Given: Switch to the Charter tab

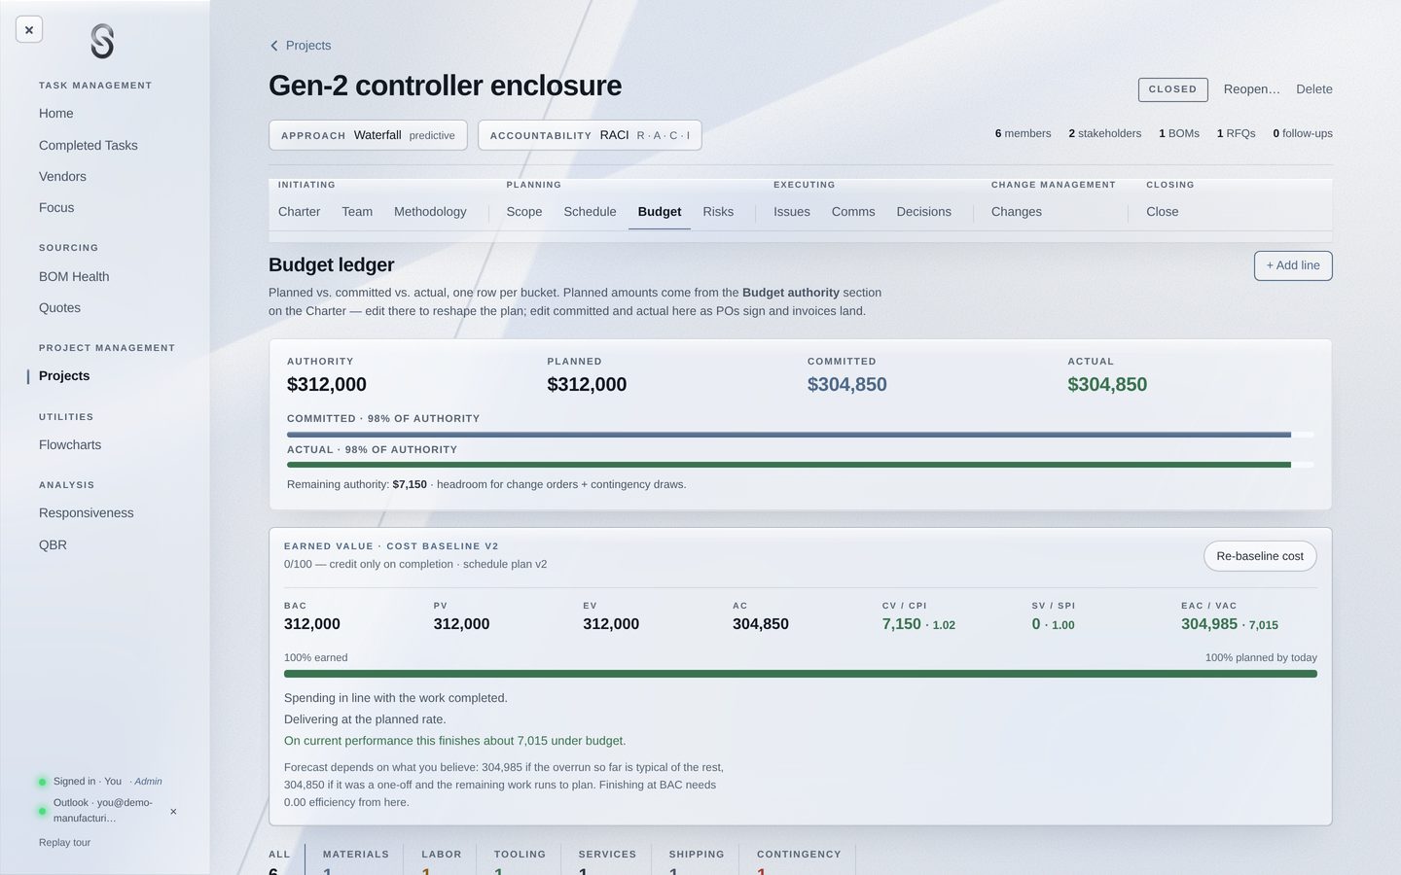Looking at the screenshot, I should coord(299,212).
